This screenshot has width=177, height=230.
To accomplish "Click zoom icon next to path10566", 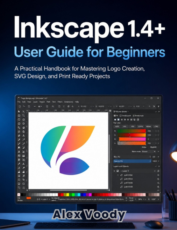I will point(158,183).
